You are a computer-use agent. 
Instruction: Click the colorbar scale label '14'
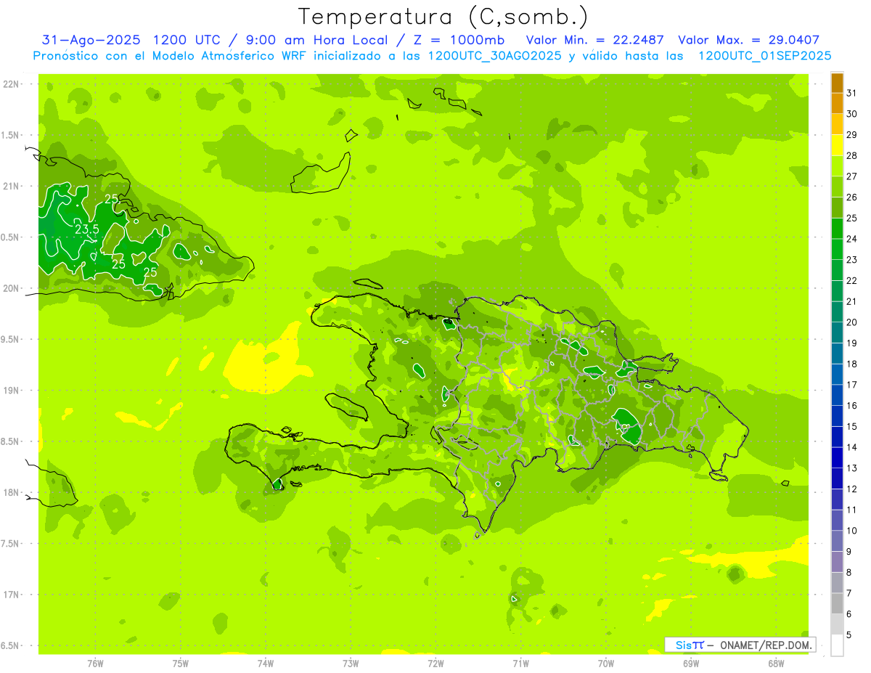(x=851, y=447)
